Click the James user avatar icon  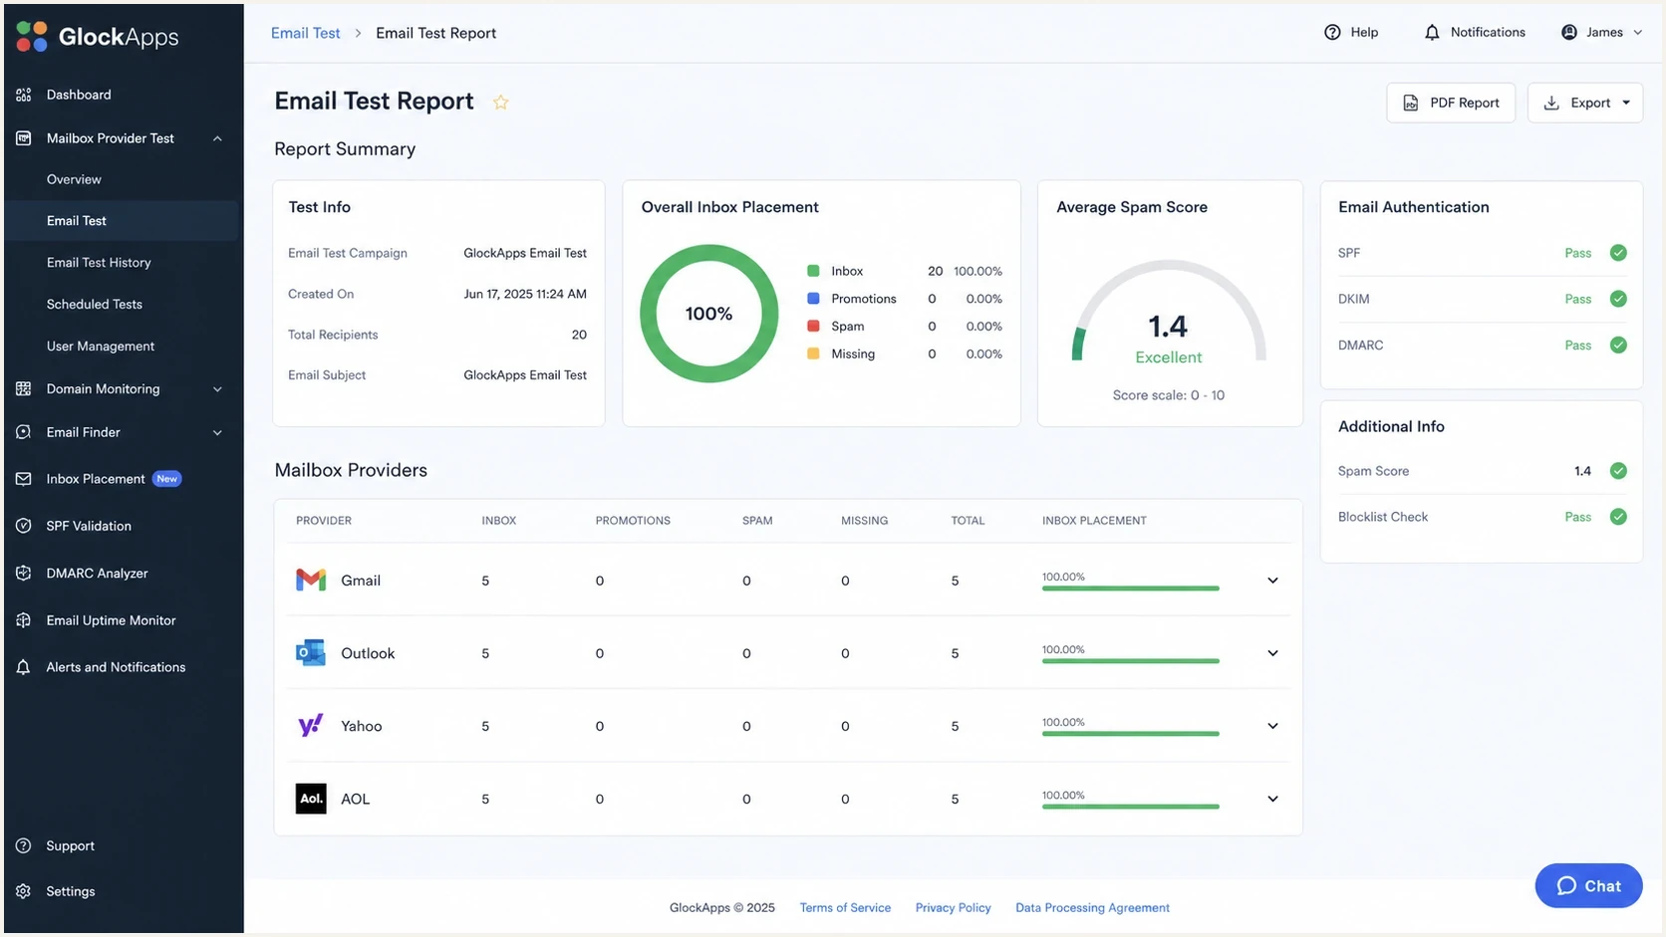(1569, 33)
